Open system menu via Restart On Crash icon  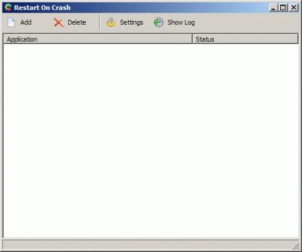[x=8, y=8]
